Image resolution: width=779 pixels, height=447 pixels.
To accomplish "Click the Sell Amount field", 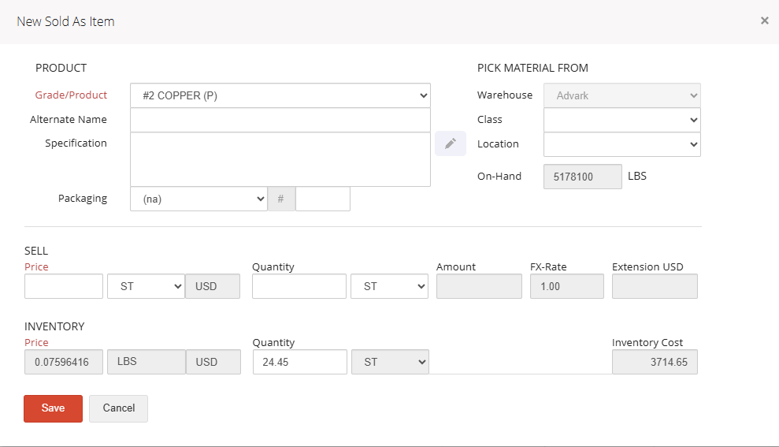I will point(479,286).
